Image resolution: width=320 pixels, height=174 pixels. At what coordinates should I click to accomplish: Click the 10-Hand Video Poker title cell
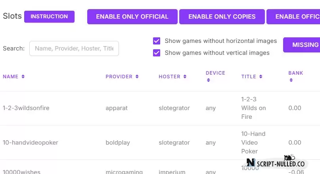click(253, 143)
